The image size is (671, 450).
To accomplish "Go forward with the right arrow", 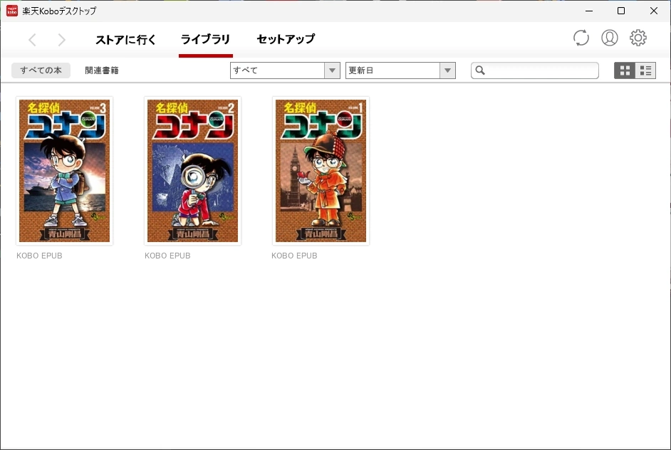I will 62,40.
